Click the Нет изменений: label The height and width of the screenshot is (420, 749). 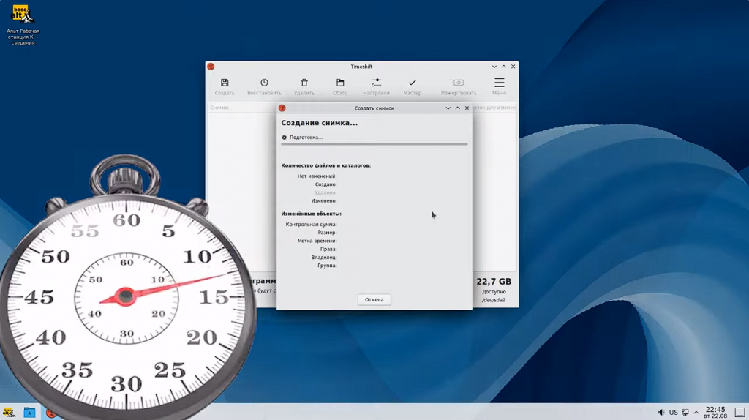click(317, 176)
